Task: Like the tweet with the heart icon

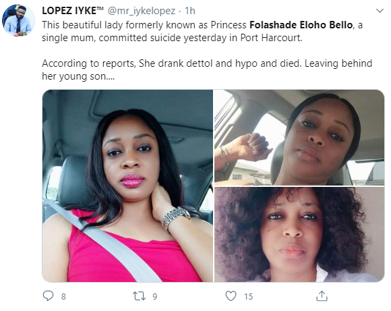Action: point(231,296)
